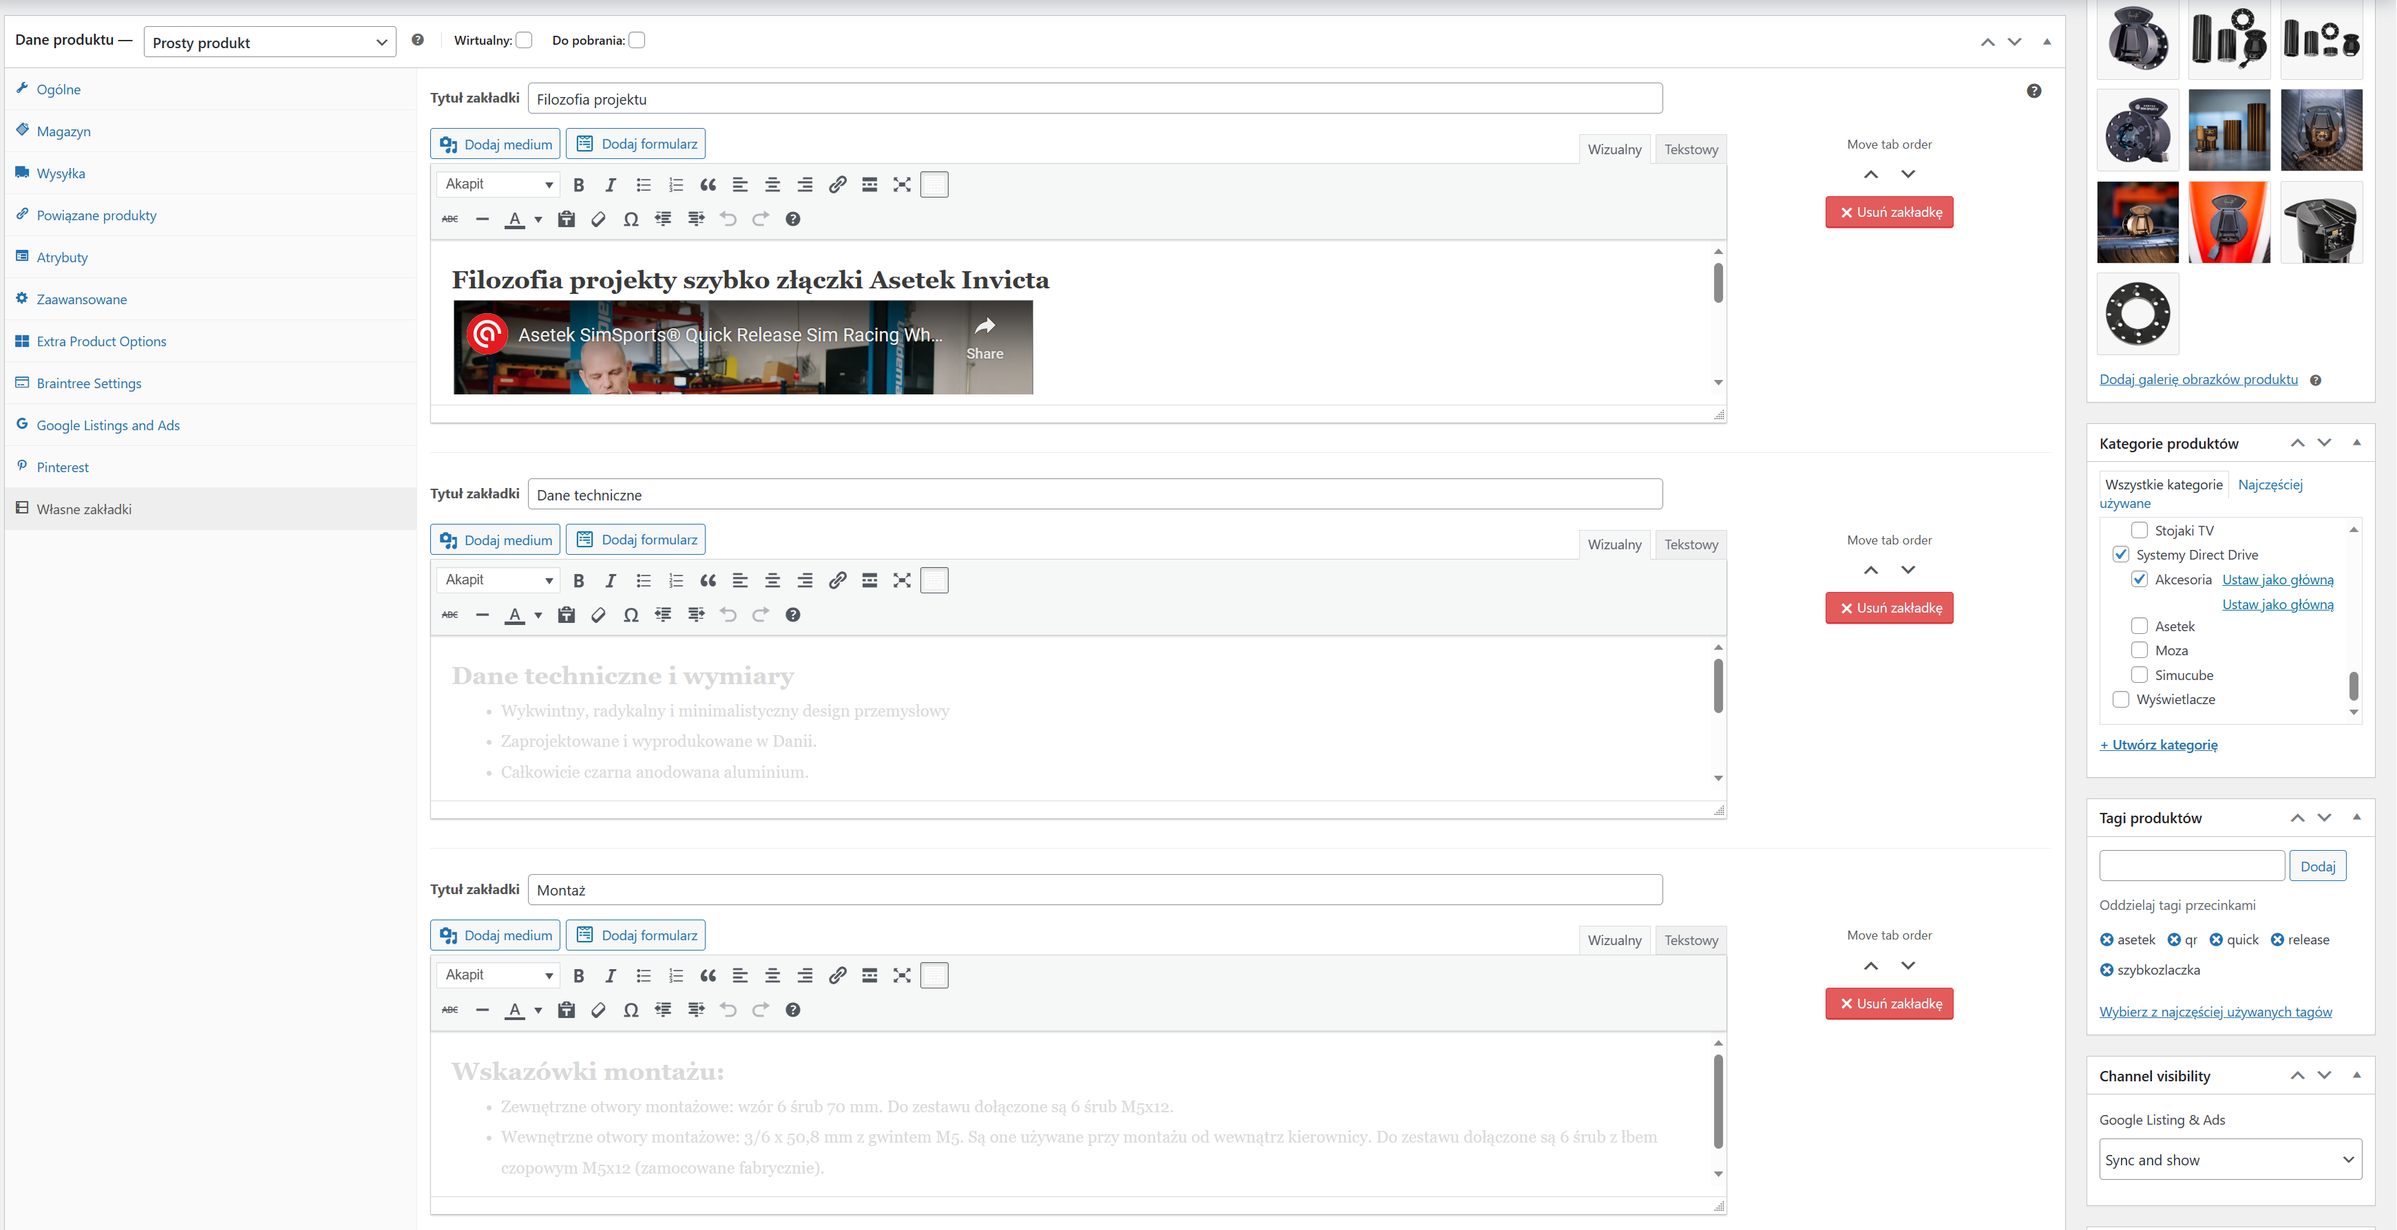Image resolution: width=2397 pixels, height=1230 pixels.
Task: Open the Atrybuty section in the sidebar
Action: tap(63, 257)
